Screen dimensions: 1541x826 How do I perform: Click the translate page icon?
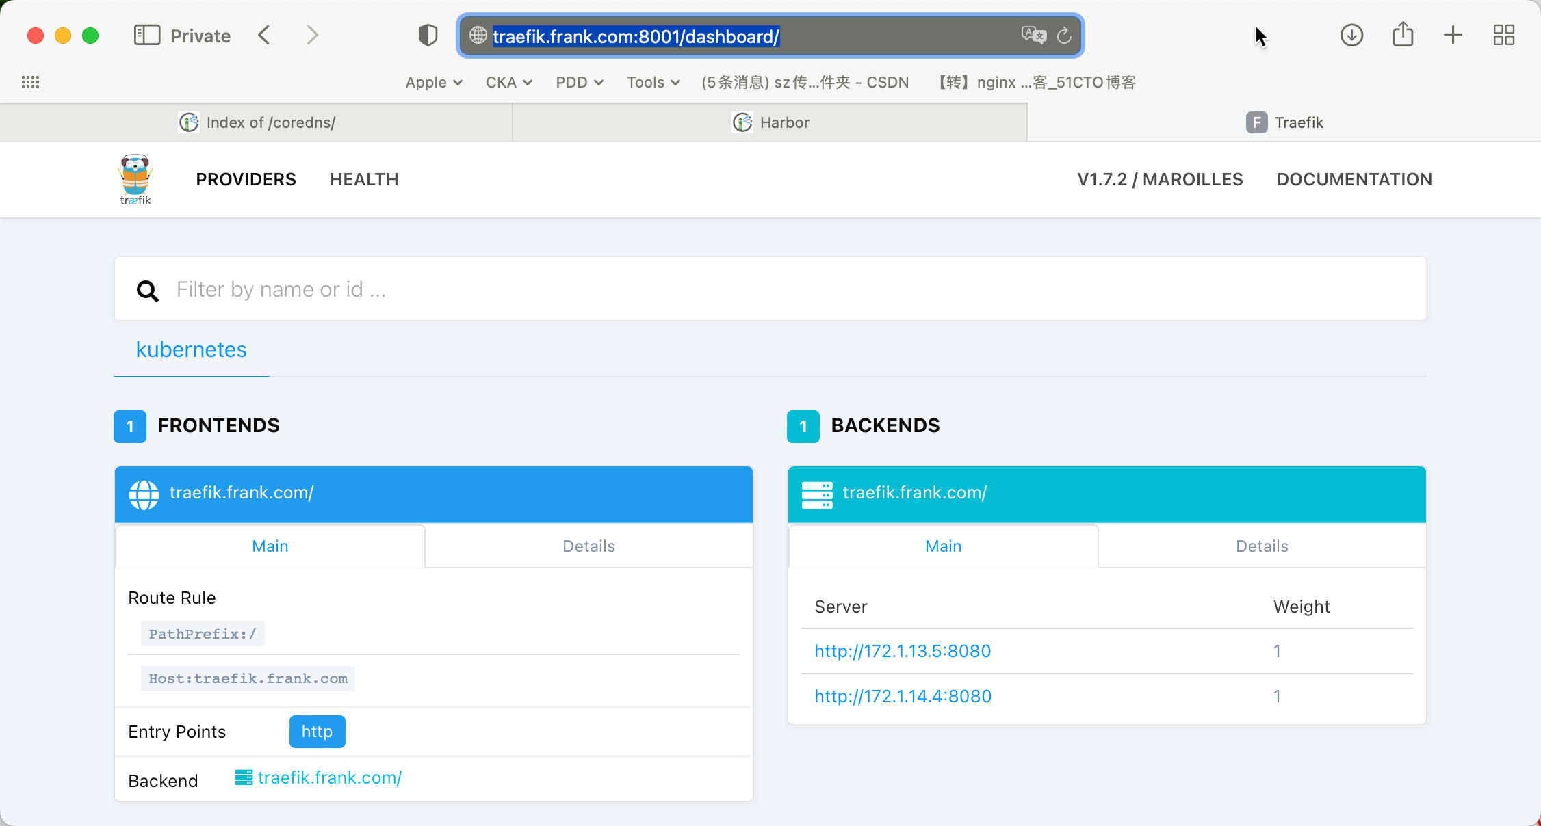pos(1033,35)
